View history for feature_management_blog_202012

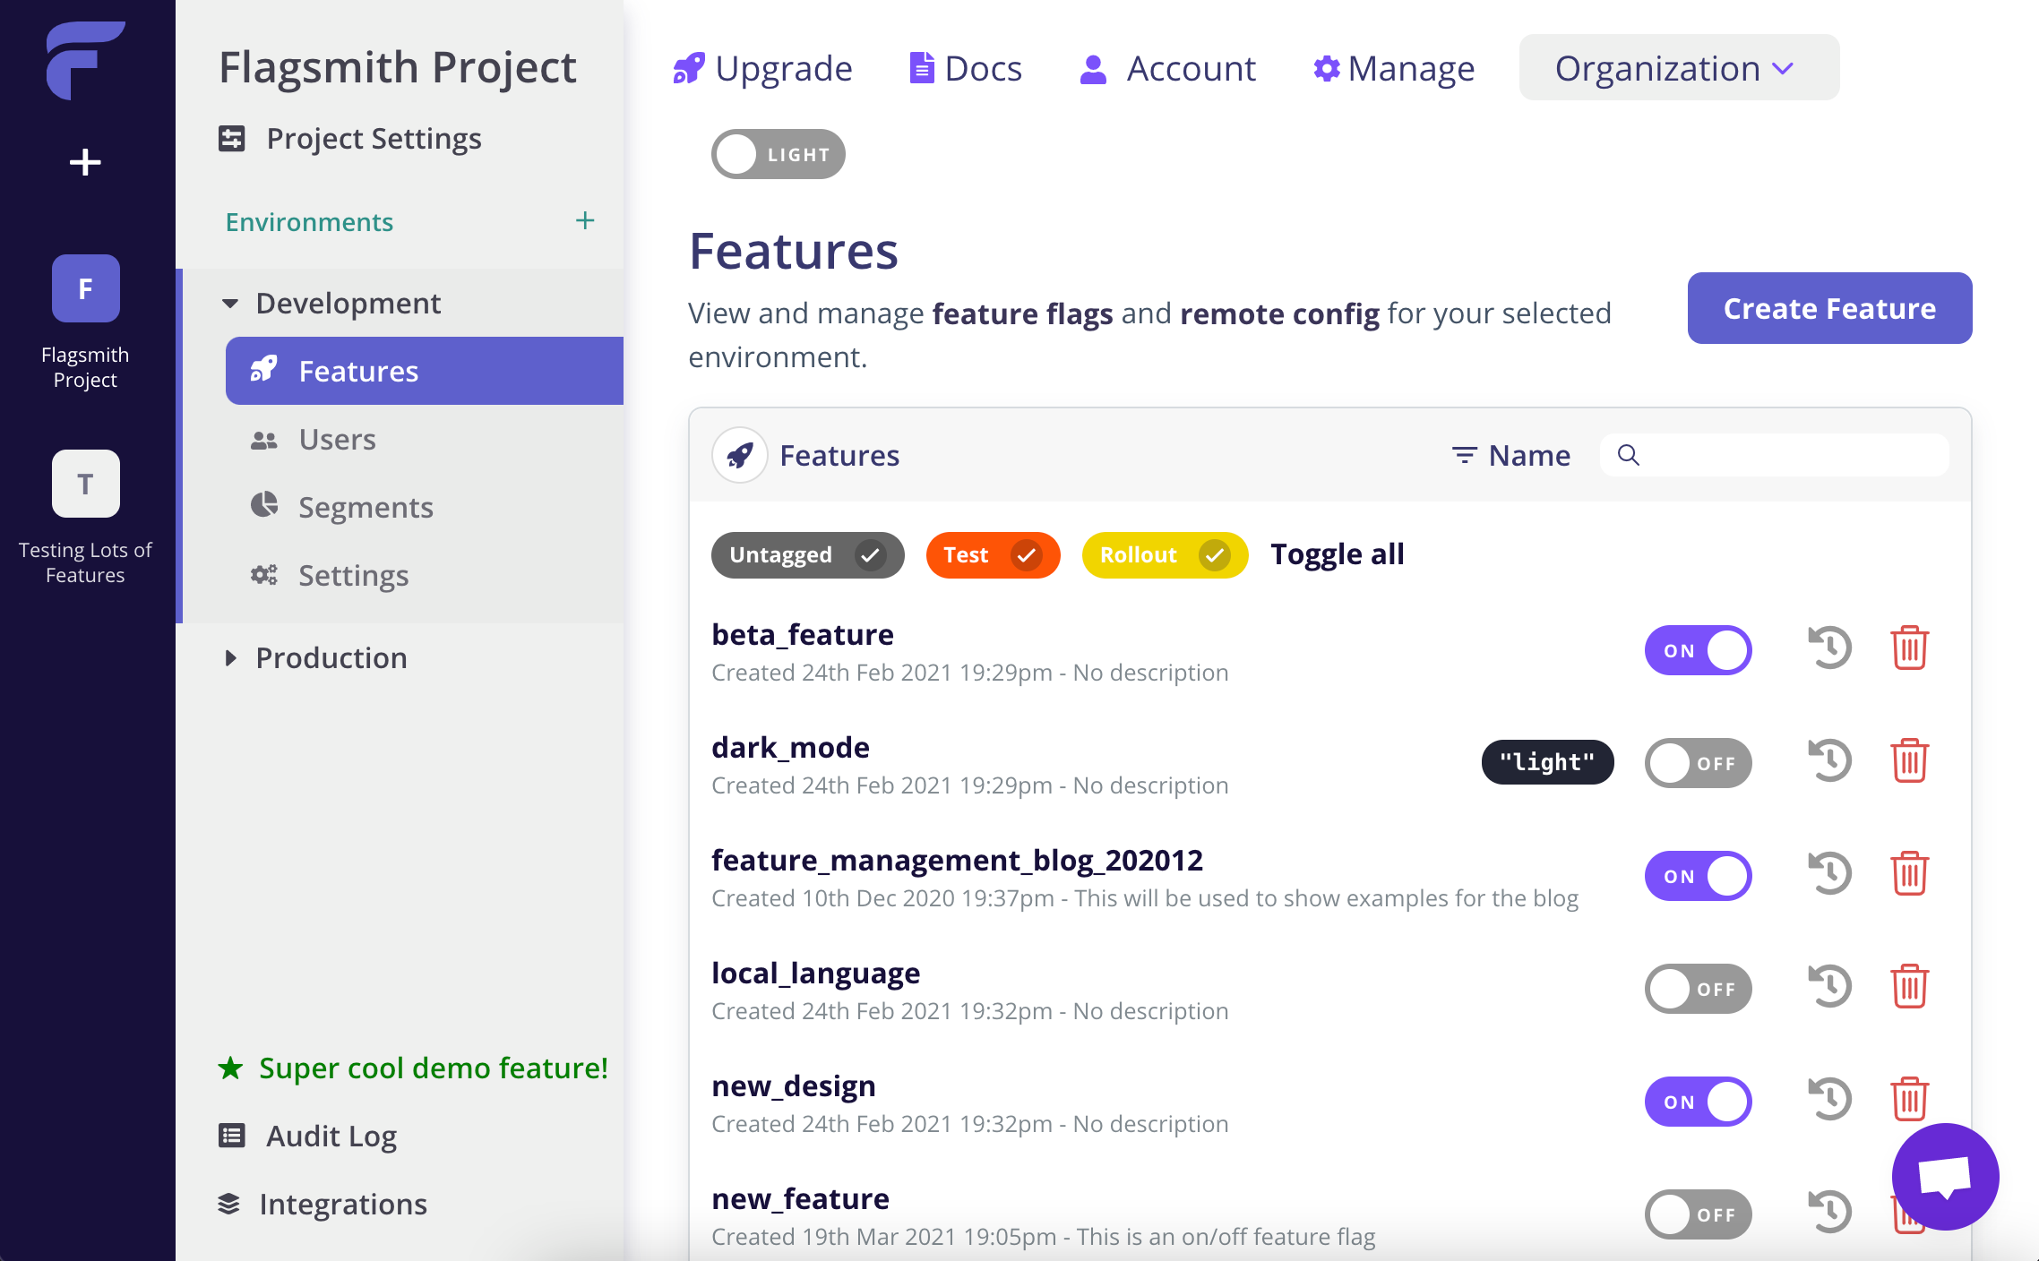click(x=1829, y=873)
